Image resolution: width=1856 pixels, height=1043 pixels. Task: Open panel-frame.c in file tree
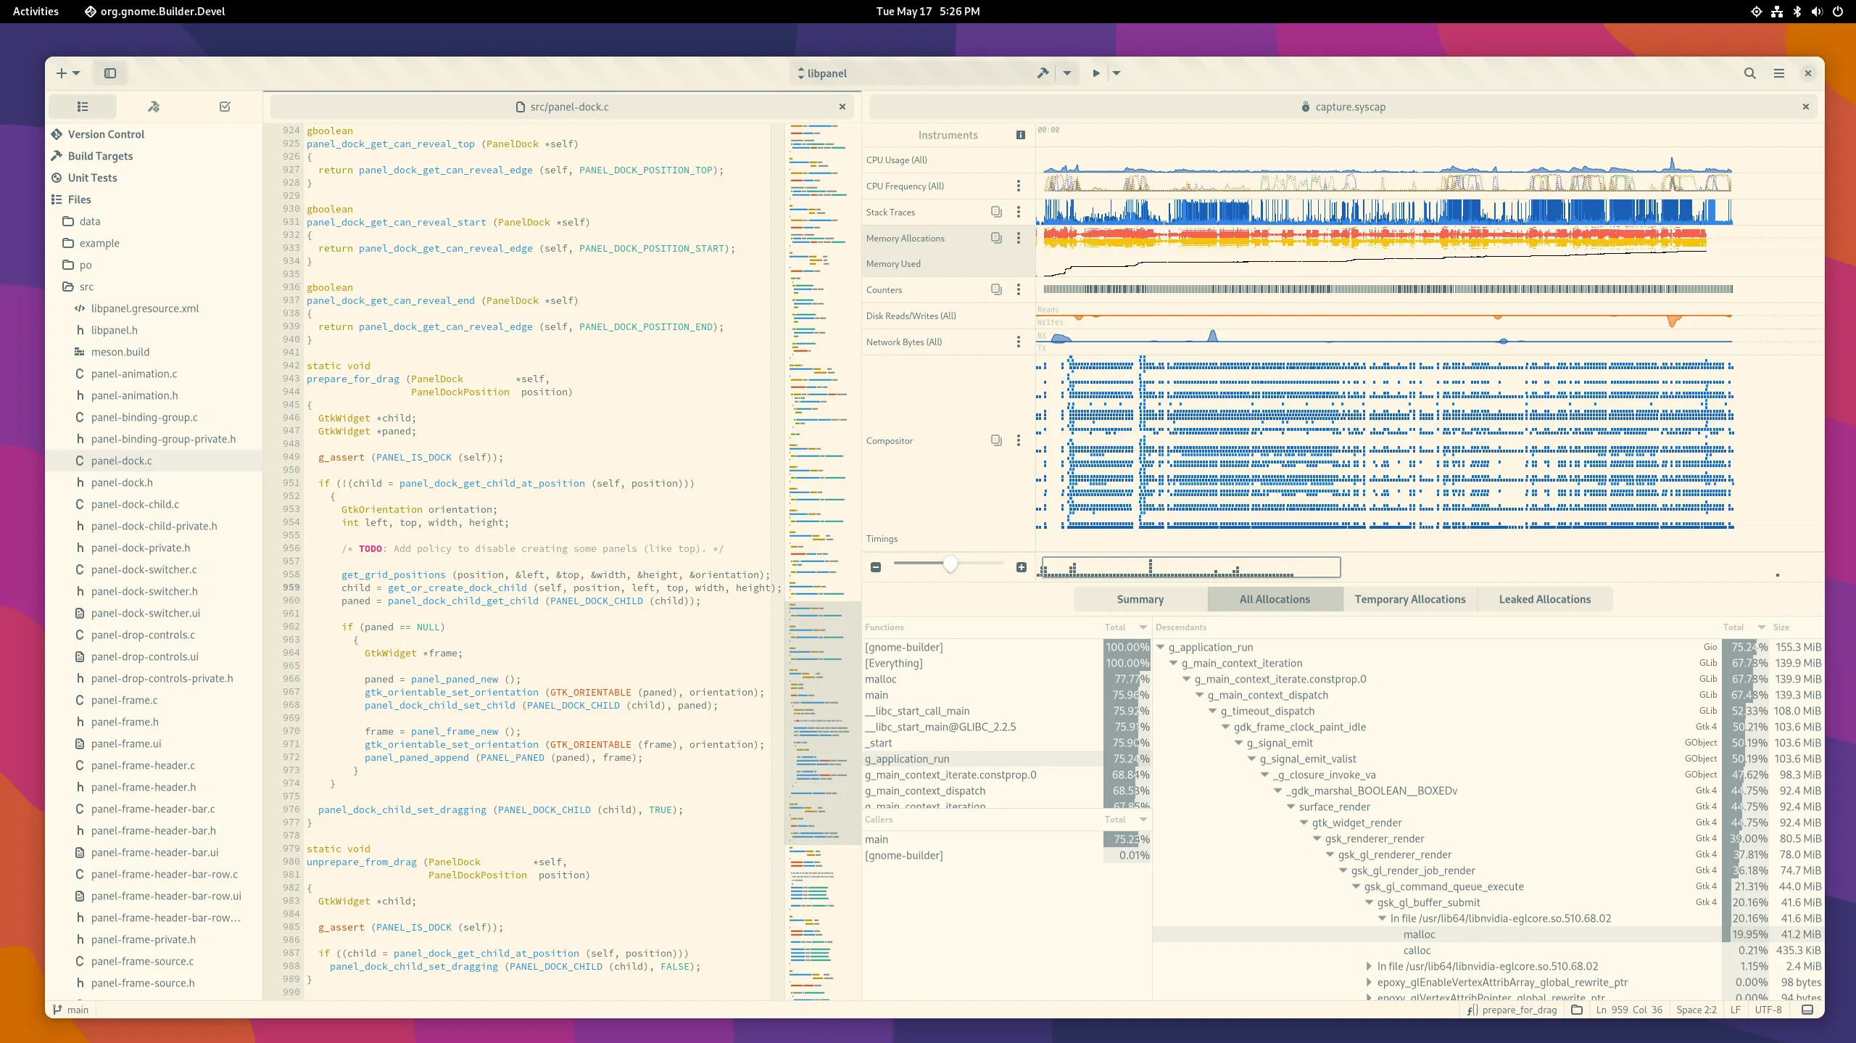[124, 700]
